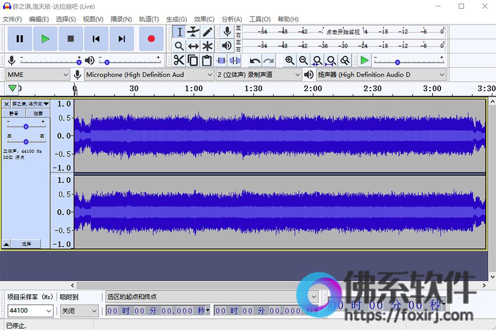Open the project rate 44100 dropdown

coord(30,311)
